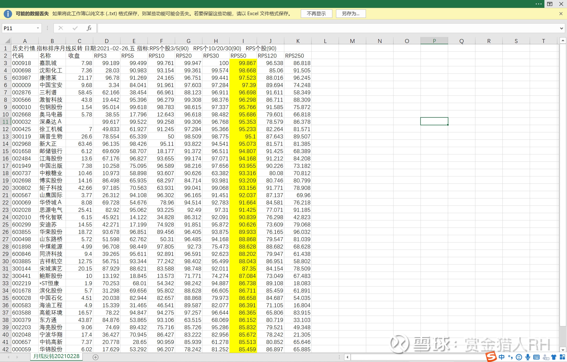Image resolution: width=567 pixels, height=362 pixels.
Task: Add a new sheet with plus icon
Action: 96,357
